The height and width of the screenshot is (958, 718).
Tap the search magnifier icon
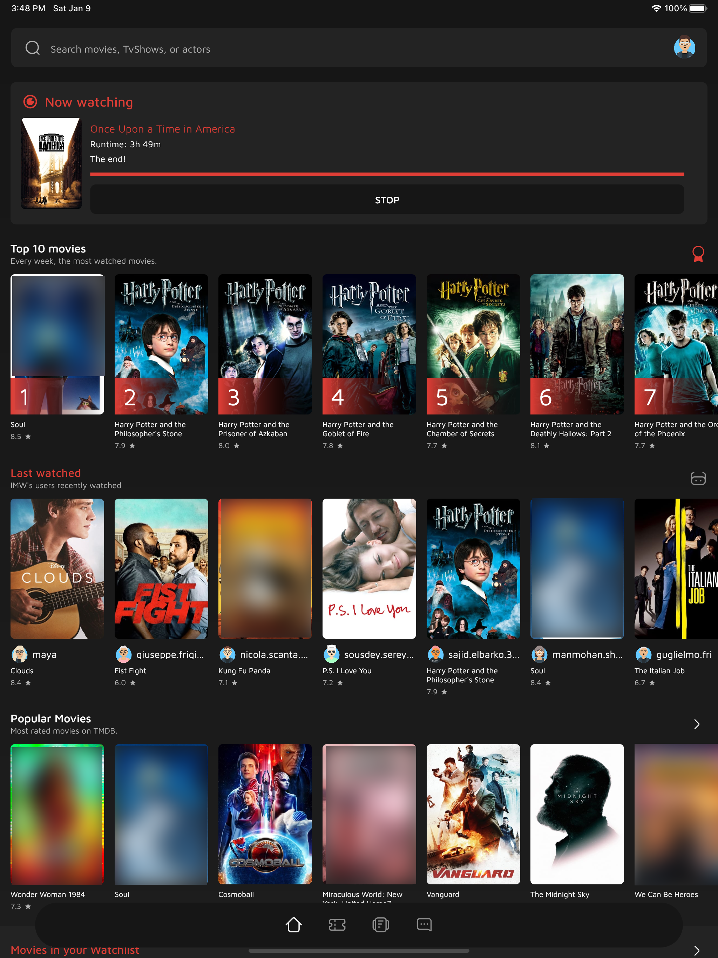(33, 48)
